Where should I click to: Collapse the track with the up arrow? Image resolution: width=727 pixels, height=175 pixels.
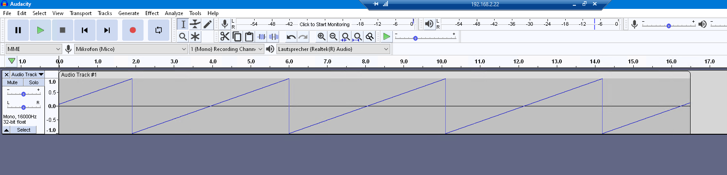6,130
